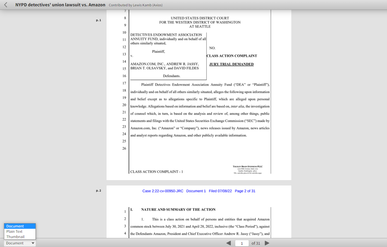
Task: Click 'Contributed by Lewis Kamb (Axios)' text
Action: [x=136, y=5]
